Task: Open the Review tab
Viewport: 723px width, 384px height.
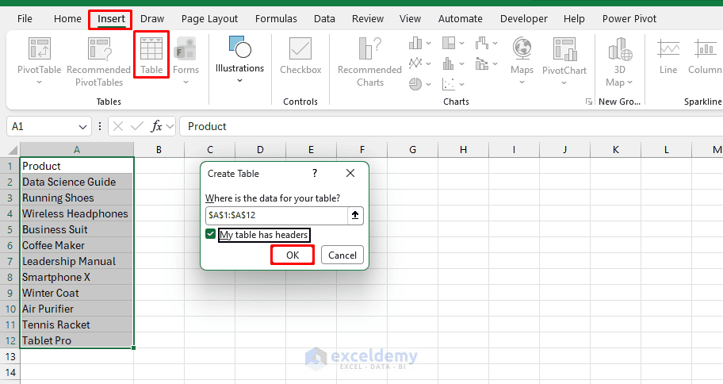Action: [368, 19]
